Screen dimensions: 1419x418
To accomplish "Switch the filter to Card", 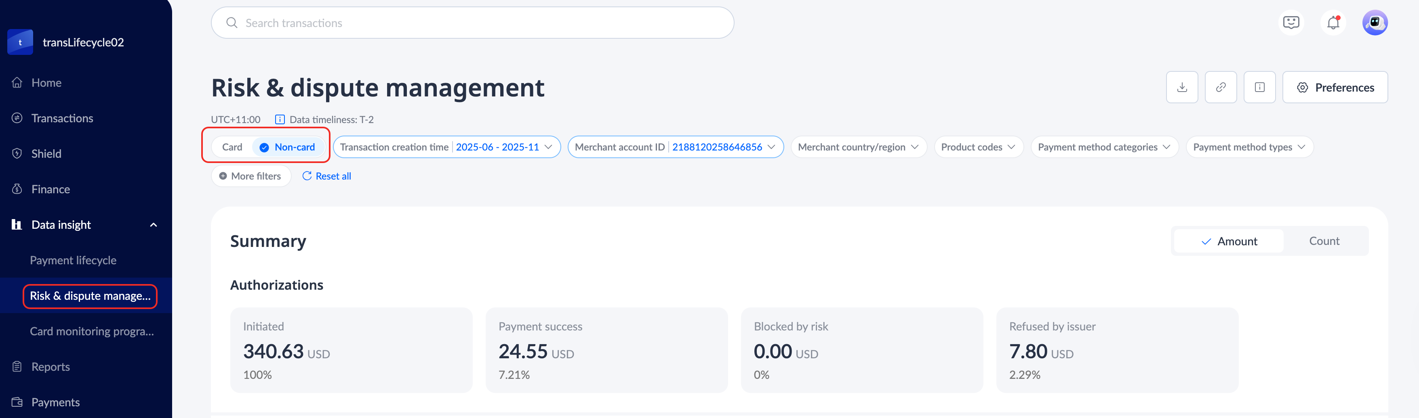I will pos(232,147).
